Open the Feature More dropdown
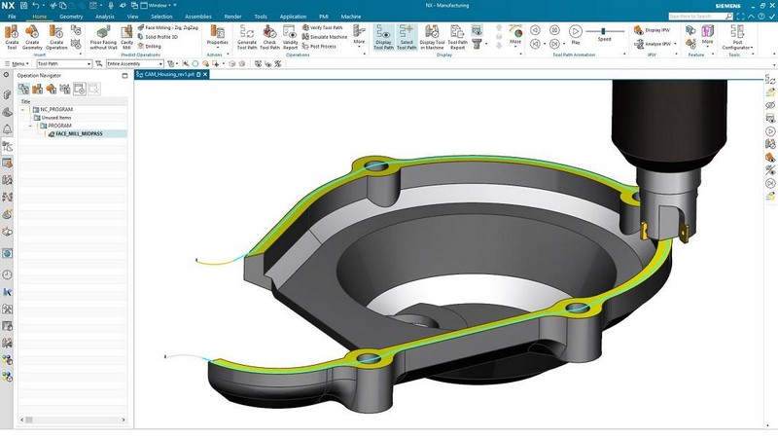Screen dimensions: 778x438 click(x=707, y=35)
